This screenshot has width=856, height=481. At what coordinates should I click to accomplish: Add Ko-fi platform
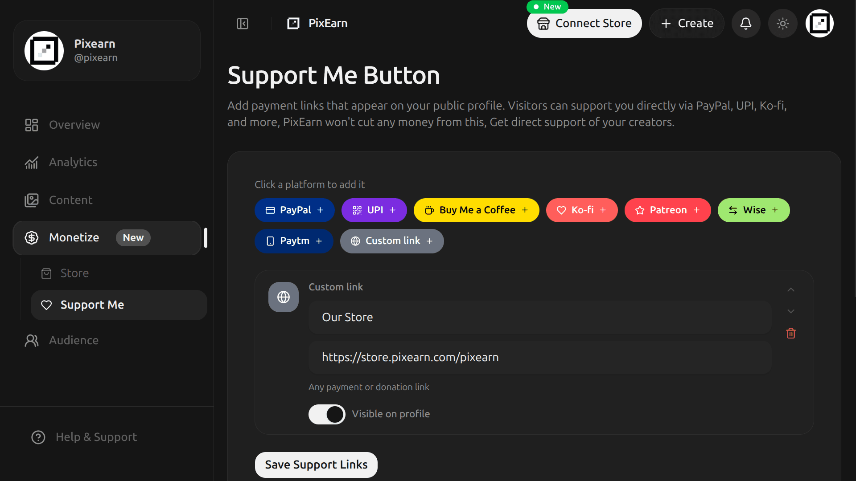pyautogui.click(x=582, y=210)
